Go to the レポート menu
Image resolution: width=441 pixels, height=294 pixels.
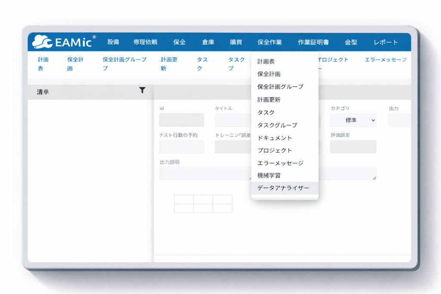click(386, 42)
